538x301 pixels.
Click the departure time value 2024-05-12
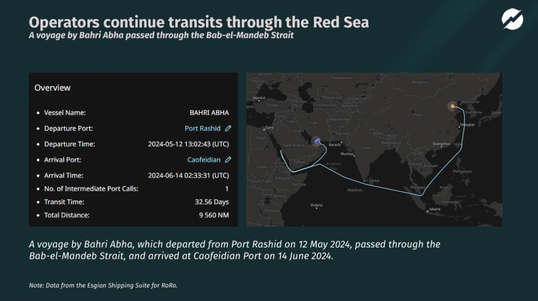(x=189, y=144)
